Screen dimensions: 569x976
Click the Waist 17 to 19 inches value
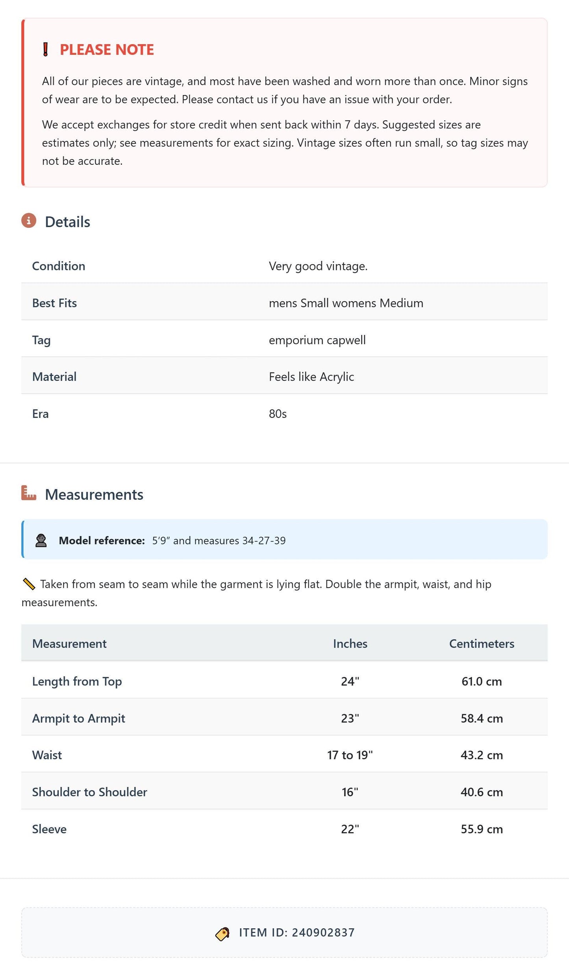[x=350, y=755]
